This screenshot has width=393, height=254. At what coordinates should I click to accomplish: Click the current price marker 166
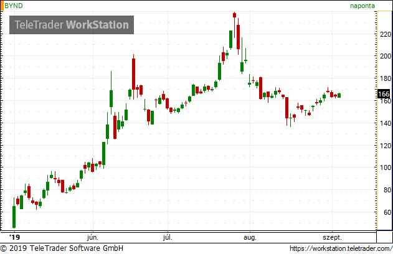pyautogui.click(x=384, y=94)
